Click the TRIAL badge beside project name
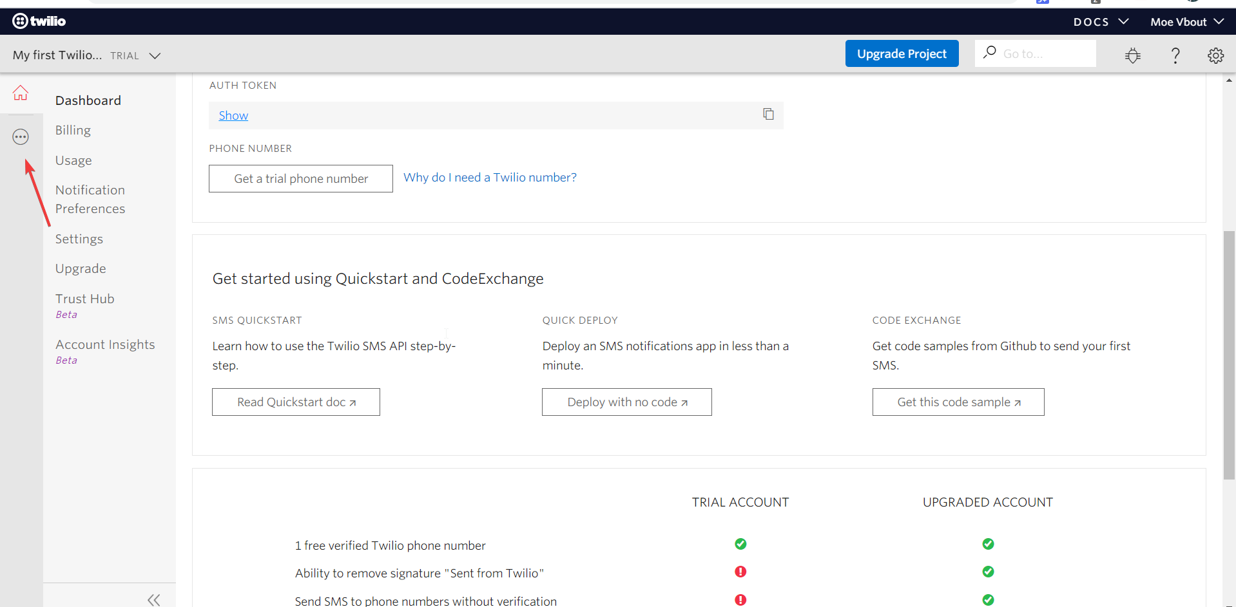Viewport: 1236px width, 607px height. point(125,56)
